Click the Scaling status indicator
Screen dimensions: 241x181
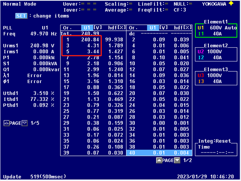click(131, 3)
